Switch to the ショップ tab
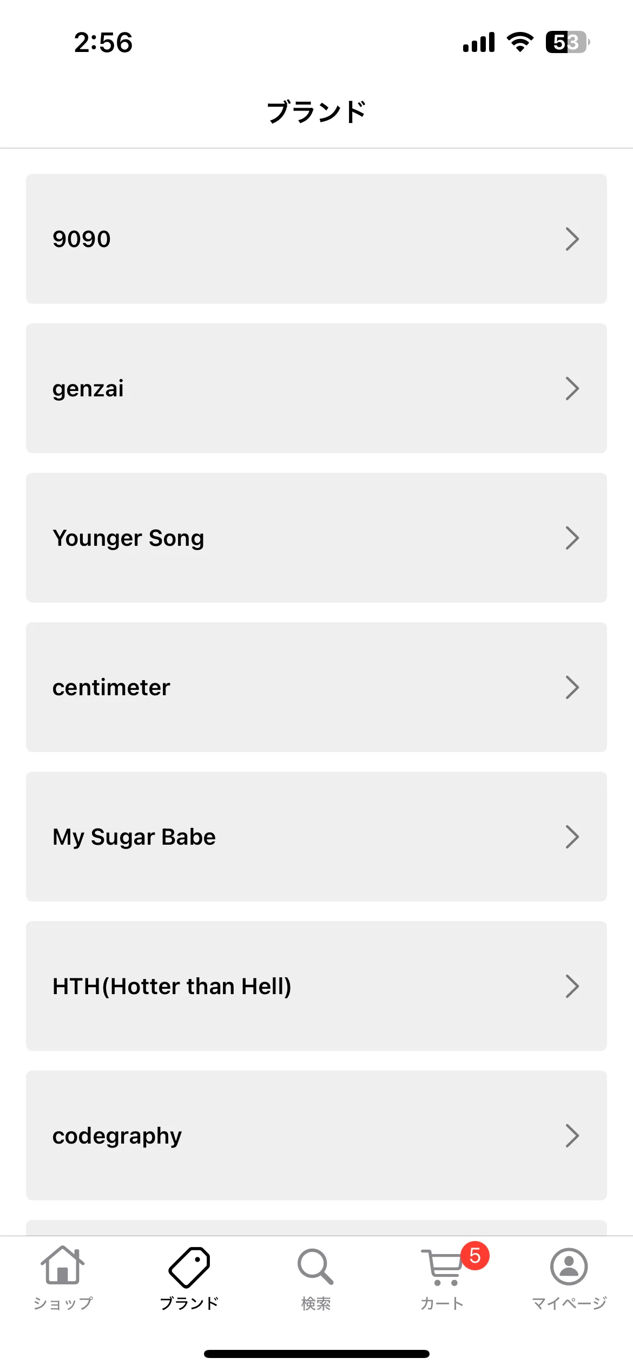The image size is (633, 1371). point(63,1303)
